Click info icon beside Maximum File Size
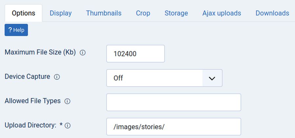 [83, 52]
